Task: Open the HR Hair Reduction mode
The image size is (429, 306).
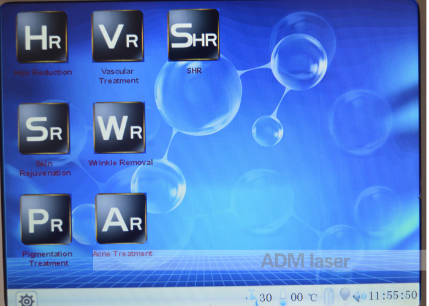Action: [42, 37]
